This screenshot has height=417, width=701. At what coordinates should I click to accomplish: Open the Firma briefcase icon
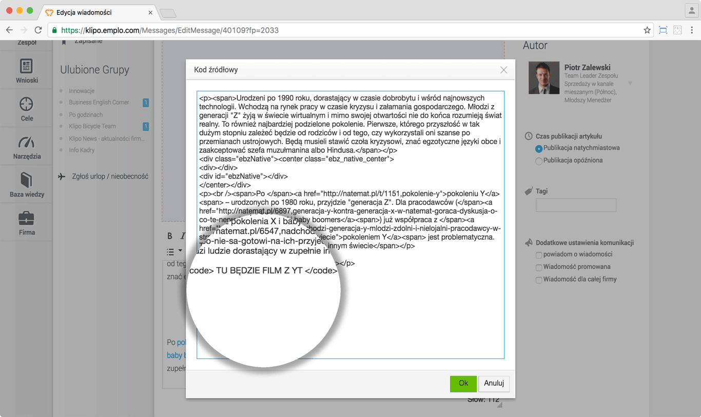click(x=26, y=219)
